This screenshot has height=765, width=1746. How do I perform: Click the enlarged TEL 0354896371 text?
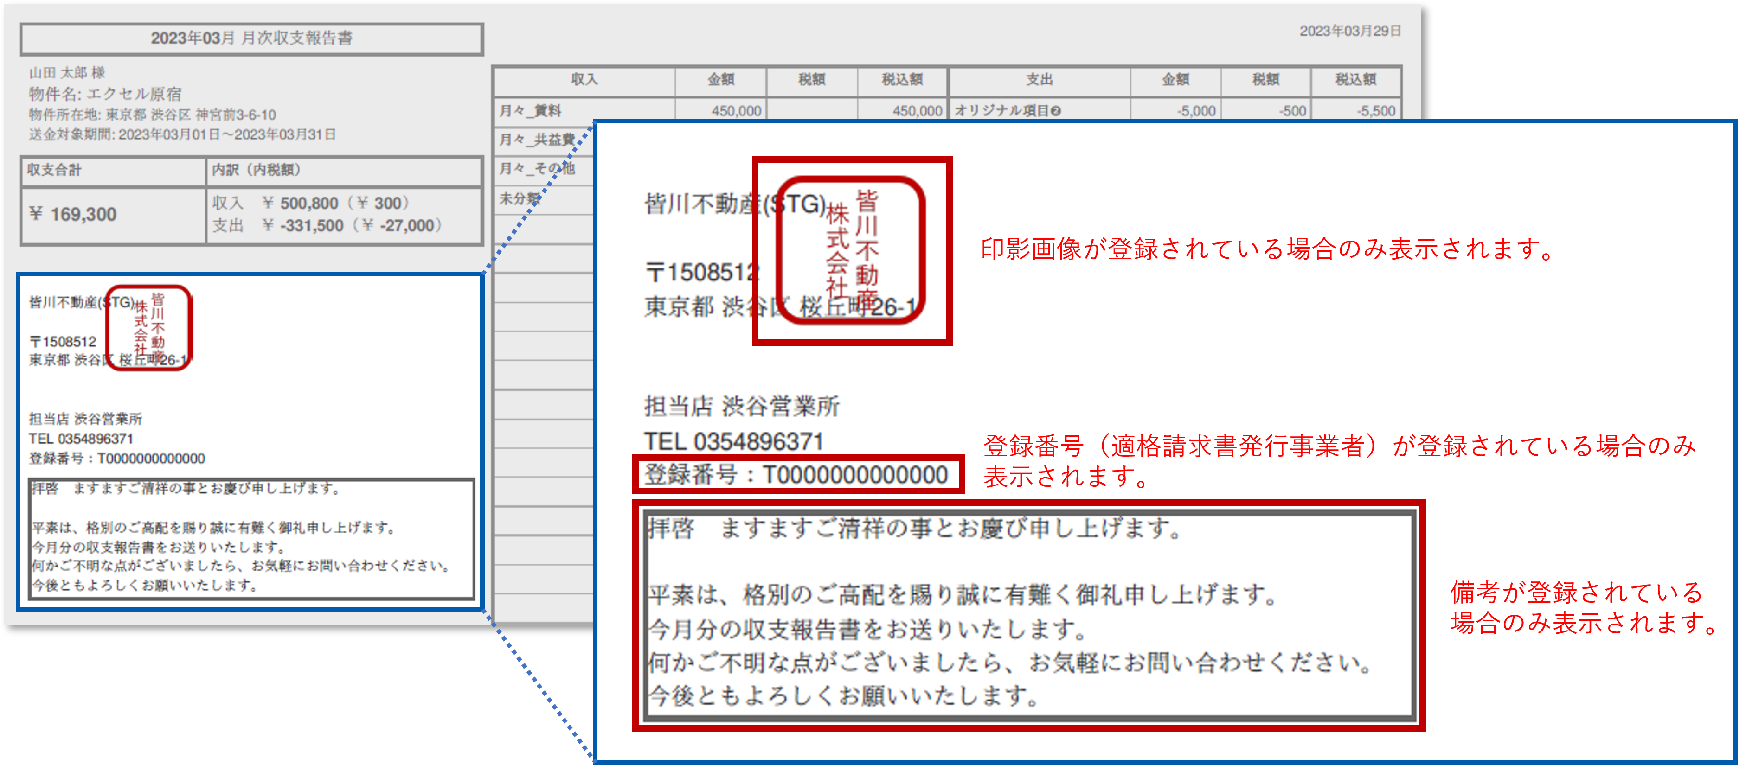733,442
